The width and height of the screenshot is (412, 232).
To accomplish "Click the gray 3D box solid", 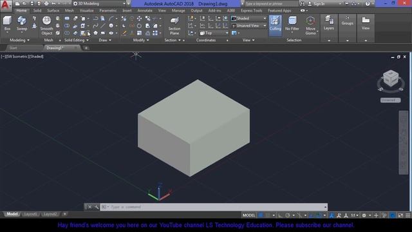I will coord(194,128).
